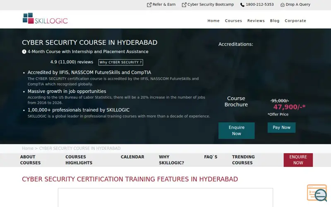This screenshot has height=207, width=331.
Task: Click the 47,900/-* offer price text
Action: point(289,107)
